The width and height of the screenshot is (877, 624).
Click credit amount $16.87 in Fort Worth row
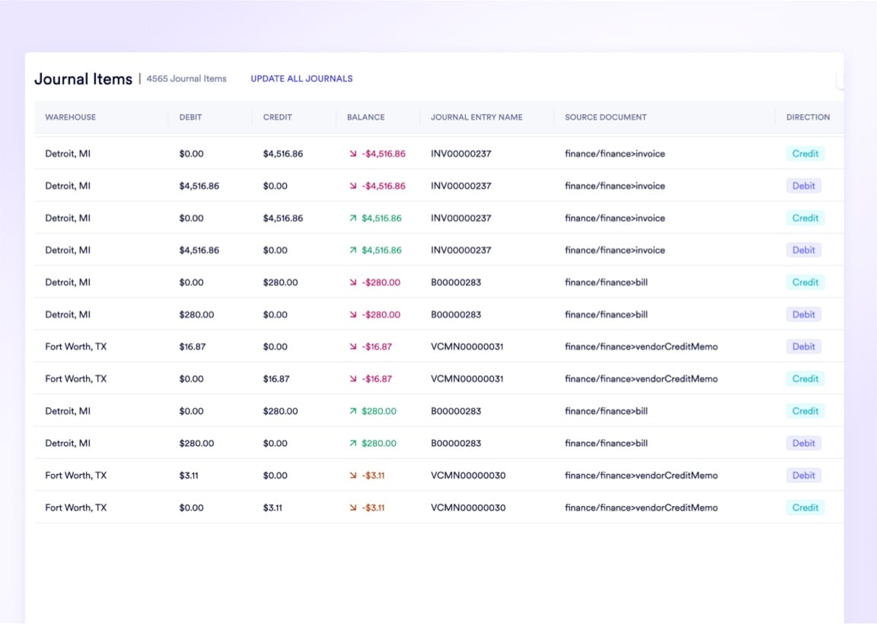(276, 379)
